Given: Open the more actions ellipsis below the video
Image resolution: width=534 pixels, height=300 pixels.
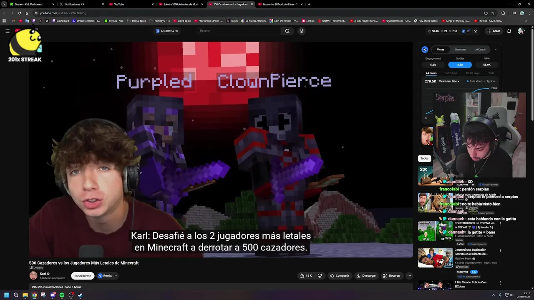Looking at the screenshot, I should (409, 275).
